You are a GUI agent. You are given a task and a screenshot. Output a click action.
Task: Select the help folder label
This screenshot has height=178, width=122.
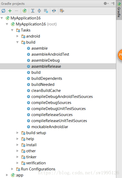point(30,139)
